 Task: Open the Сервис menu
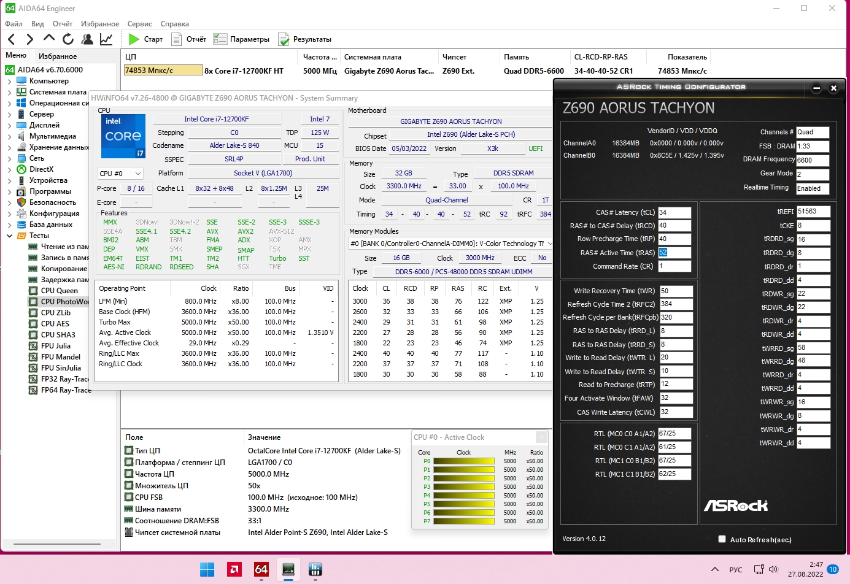[140, 24]
